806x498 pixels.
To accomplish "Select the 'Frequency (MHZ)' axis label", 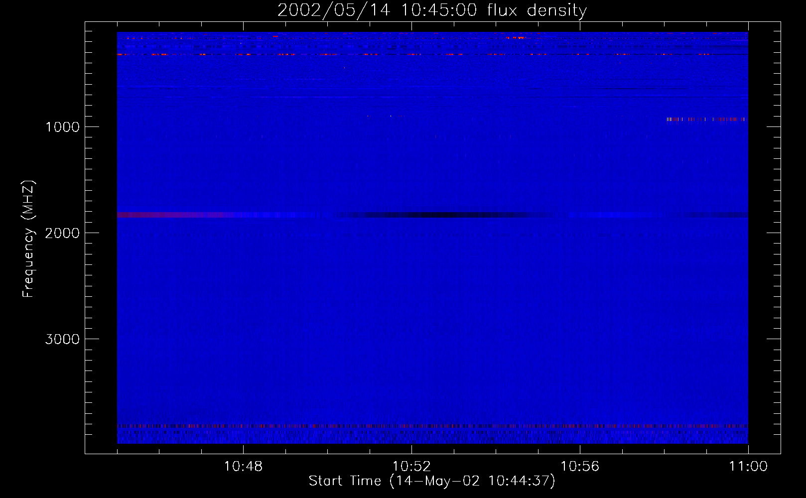I will tap(28, 239).
